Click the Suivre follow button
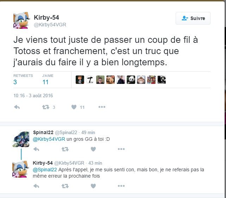Image resolution: width=226 pixels, height=198 pixels. (x=193, y=18)
